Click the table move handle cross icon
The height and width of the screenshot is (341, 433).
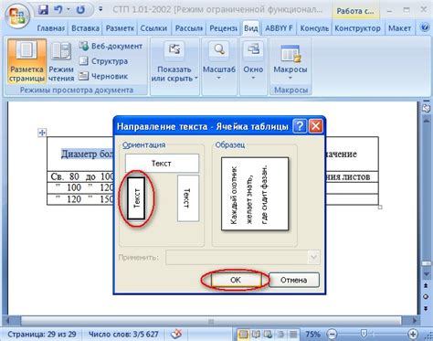42,133
